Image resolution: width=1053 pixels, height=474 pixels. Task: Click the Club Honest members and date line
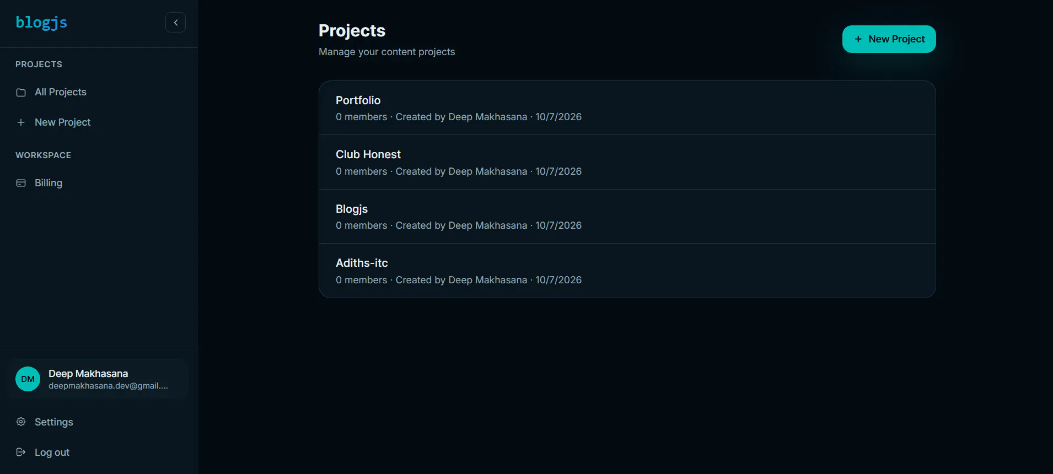[x=459, y=171]
